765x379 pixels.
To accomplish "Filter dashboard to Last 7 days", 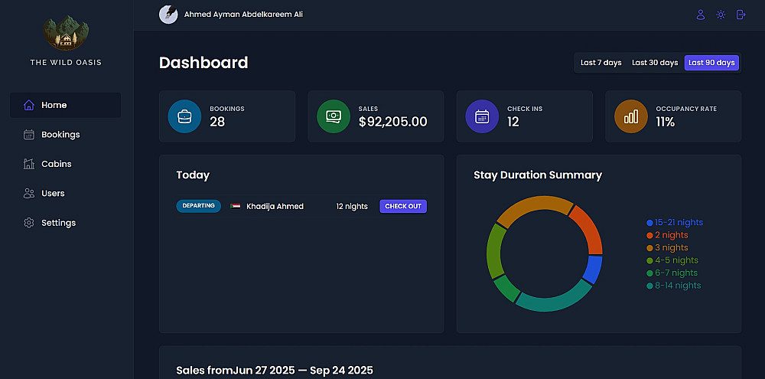I will (601, 63).
